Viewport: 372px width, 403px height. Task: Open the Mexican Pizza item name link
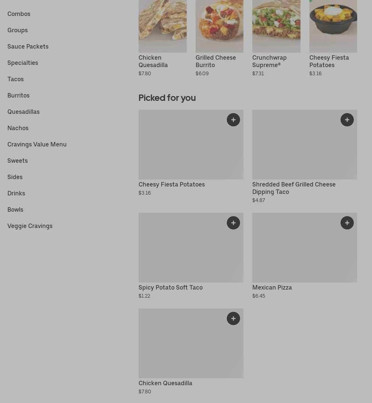[x=272, y=287]
